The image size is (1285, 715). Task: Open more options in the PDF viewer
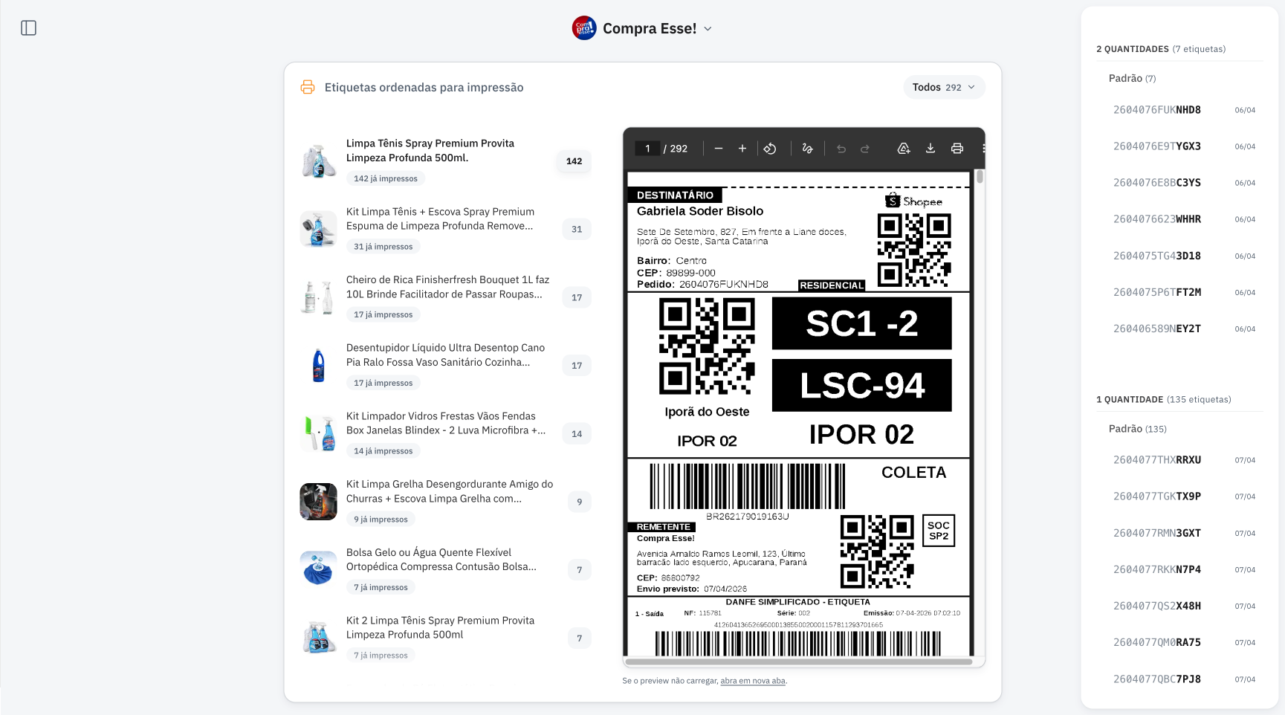pyautogui.click(x=985, y=148)
